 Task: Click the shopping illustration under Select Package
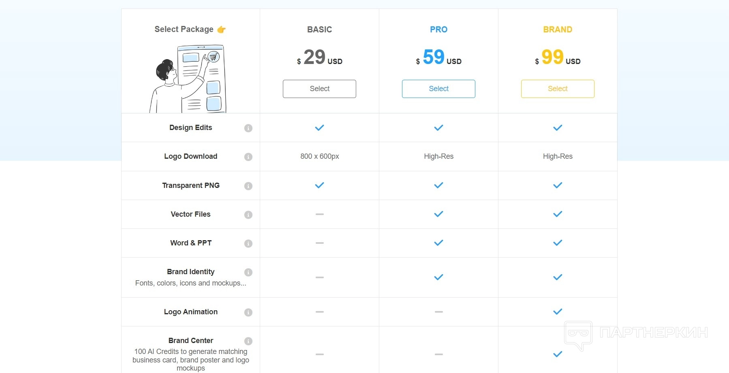190,79
